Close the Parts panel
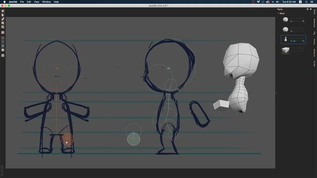The width and height of the screenshot is (317, 178). (311, 9)
